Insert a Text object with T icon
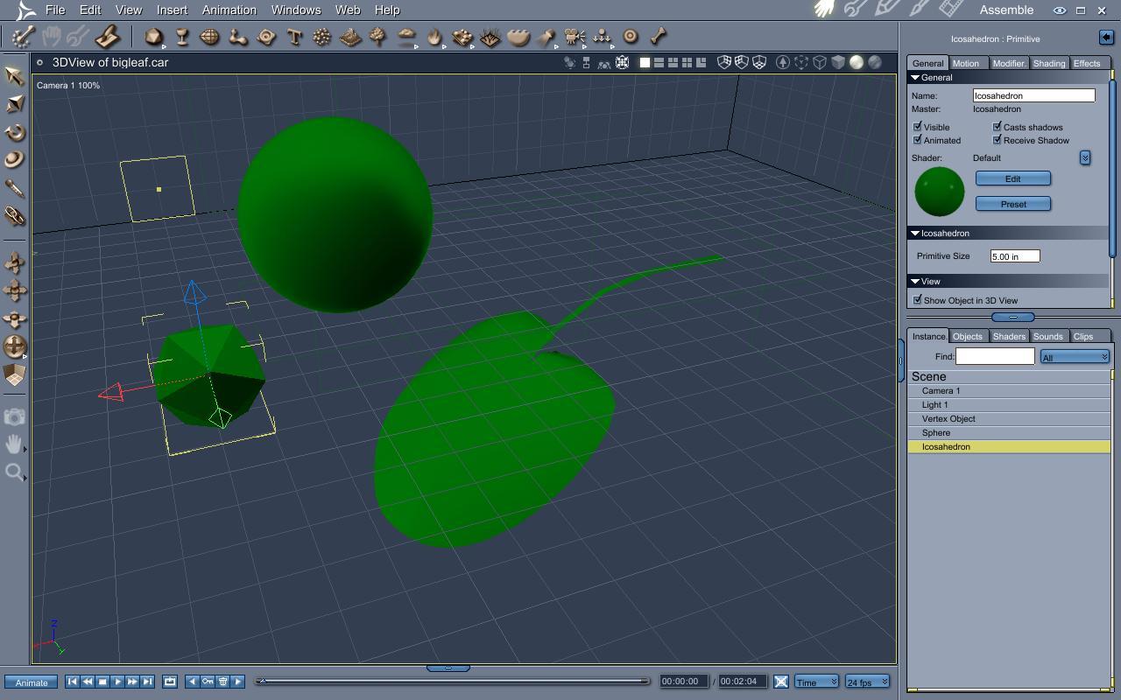The height and width of the screenshot is (700, 1121). click(x=294, y=37)
